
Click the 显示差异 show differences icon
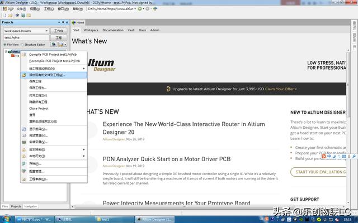(23, 129)
